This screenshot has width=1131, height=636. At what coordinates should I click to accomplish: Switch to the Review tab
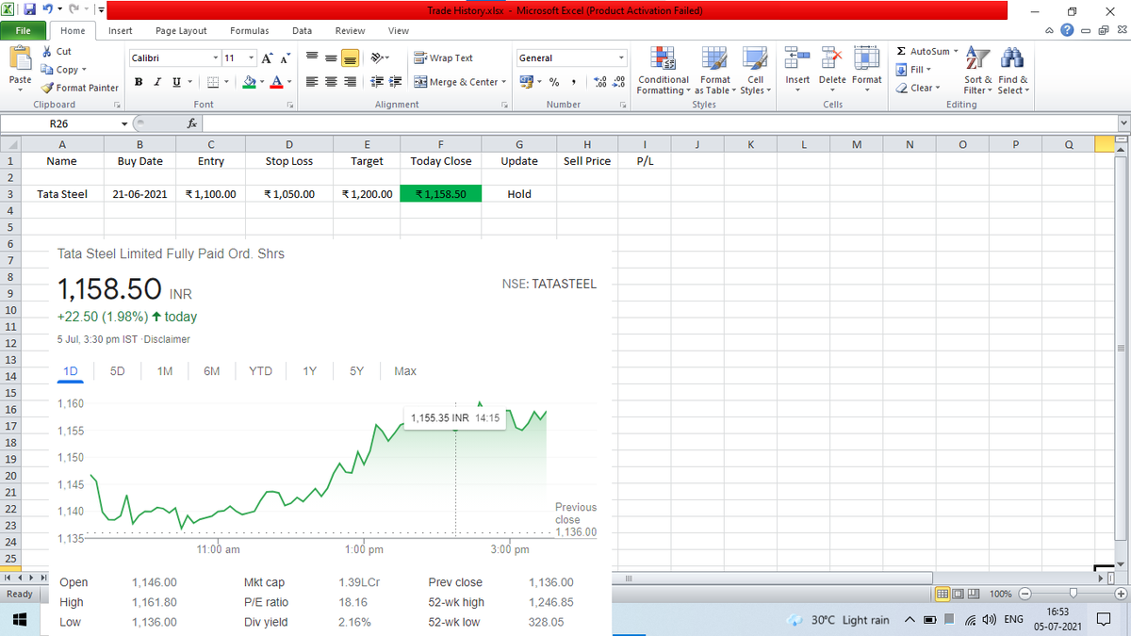(x=351, y=31)
